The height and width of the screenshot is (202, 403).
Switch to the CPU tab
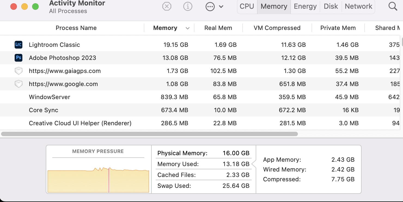(247, 6)
